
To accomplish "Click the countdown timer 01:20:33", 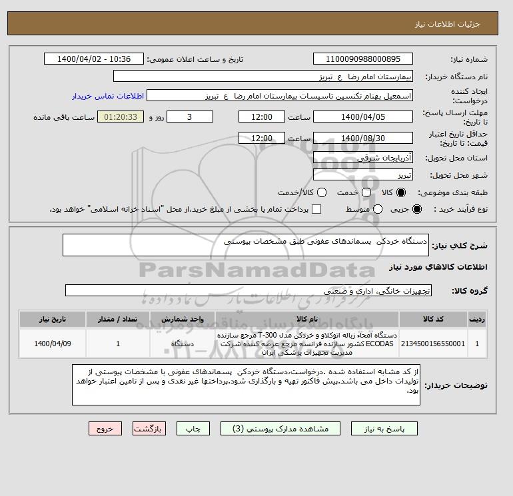I will tap(121, 117).
